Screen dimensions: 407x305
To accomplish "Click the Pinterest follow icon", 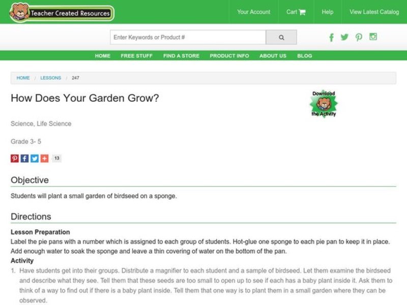I will click(x=358, y=37).
